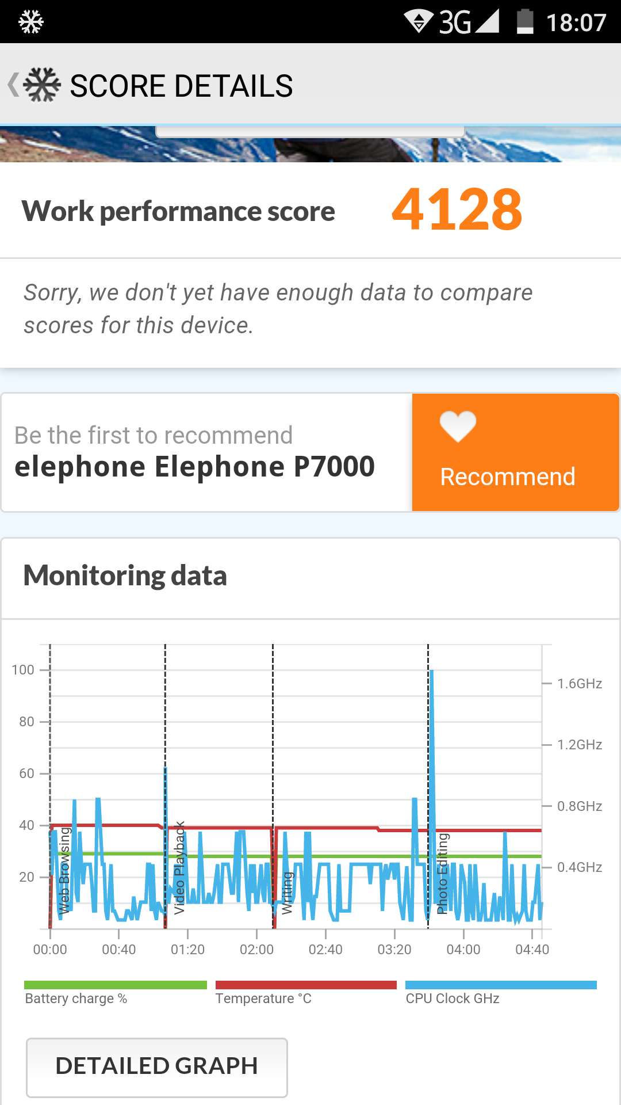Tap the Web Browsing marker on the chart

(64, 870)
